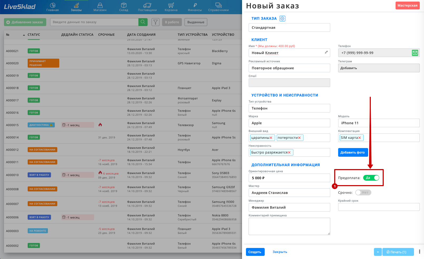Click the Создать button
The height and width of the screenshot is (259, 424).
255,252
